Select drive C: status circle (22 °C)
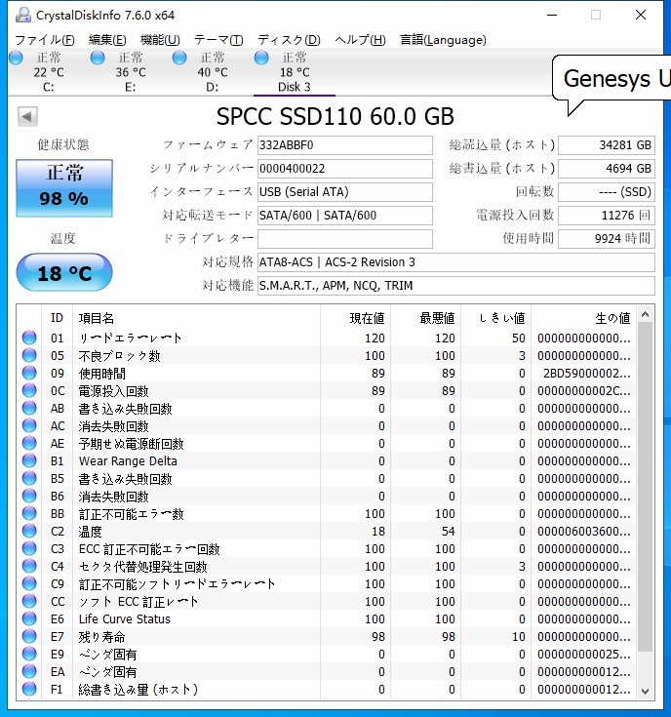 click(16, 59)
